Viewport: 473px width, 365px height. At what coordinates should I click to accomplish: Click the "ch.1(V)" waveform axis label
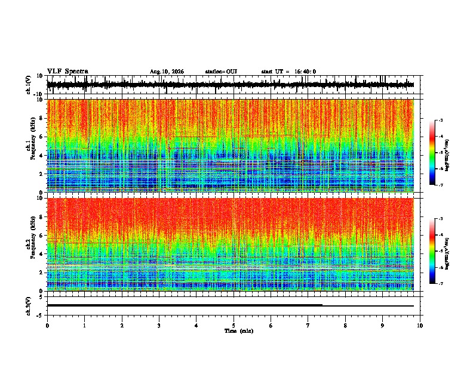29,85
